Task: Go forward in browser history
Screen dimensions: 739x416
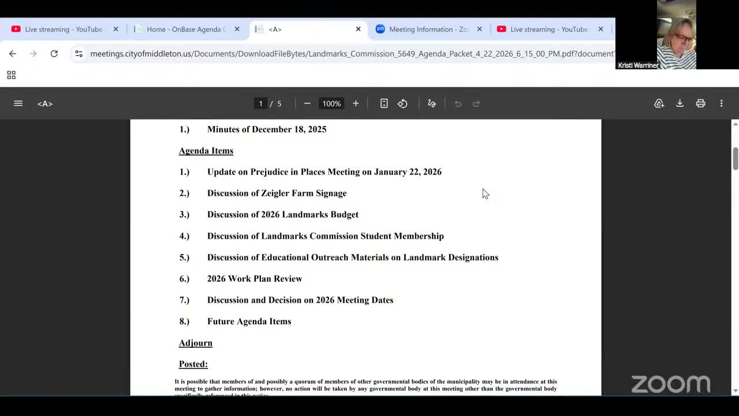Action: click(x=33, y=54)
